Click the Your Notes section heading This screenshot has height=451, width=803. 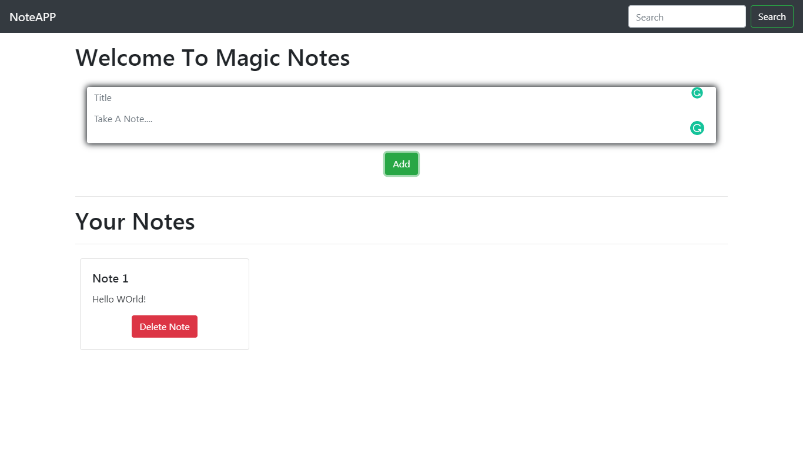point(135,221)
